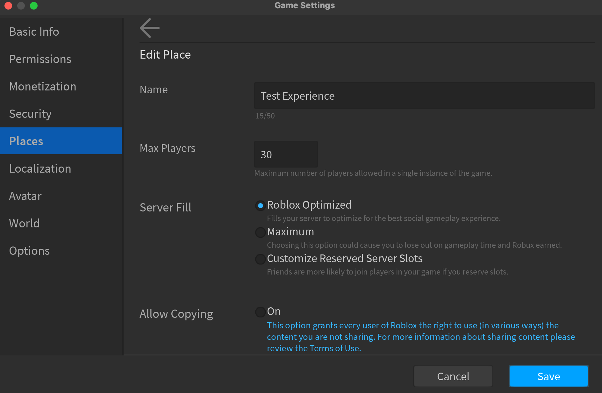Open Basic Info settings tab

tap(34, 32)
